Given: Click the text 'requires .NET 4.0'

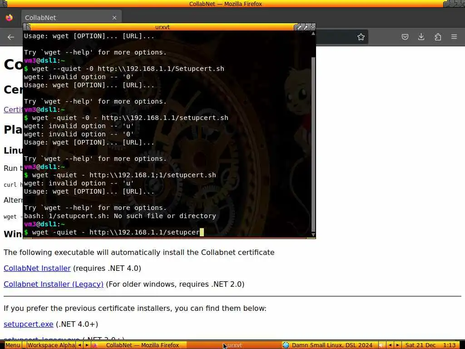Looking at the screenshot, I should click(107, 268).
